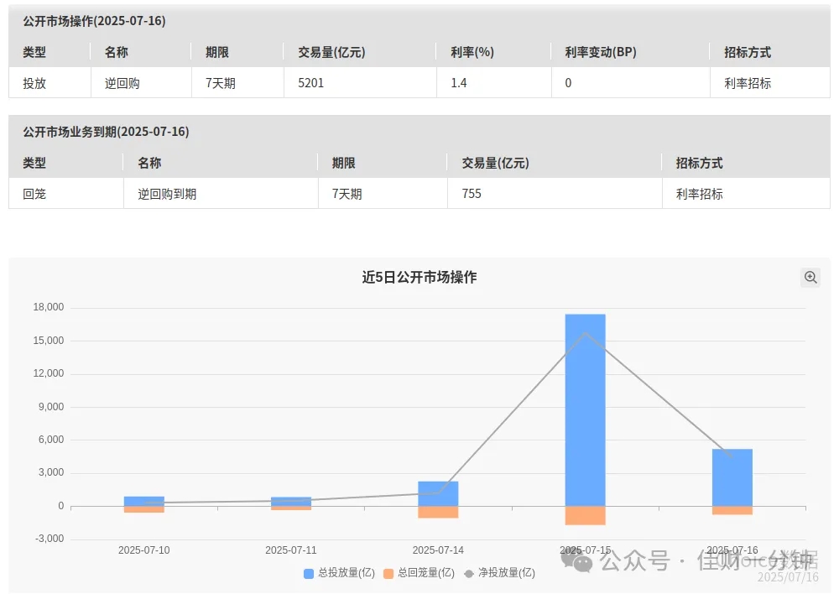Click the 近5日公开市场操作 chart title
The height and width of the screenshot is (594, 839).
click(419, 277)
